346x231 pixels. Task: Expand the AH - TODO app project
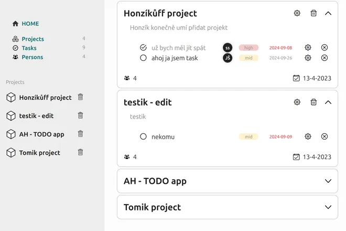pos(328,181)
